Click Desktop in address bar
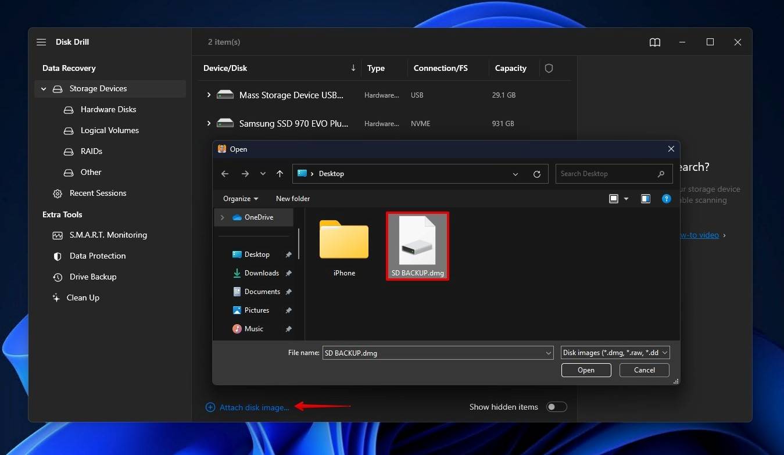This screenshot has height=455, width=784. click(x=331, y=174)
